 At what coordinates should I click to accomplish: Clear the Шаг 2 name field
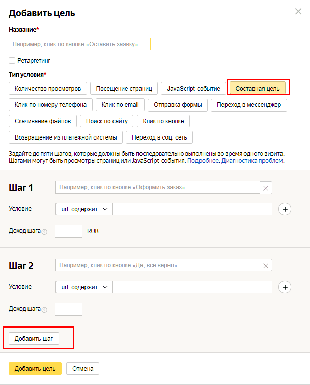[266, 266]
